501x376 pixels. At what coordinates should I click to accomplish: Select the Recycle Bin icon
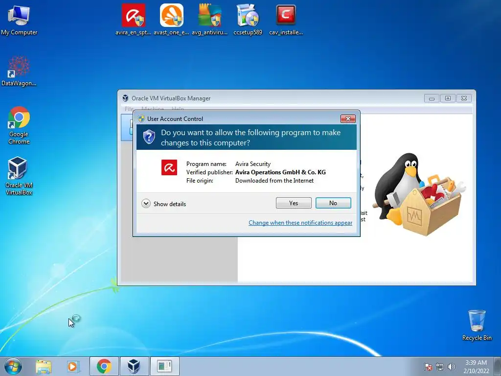477,325
